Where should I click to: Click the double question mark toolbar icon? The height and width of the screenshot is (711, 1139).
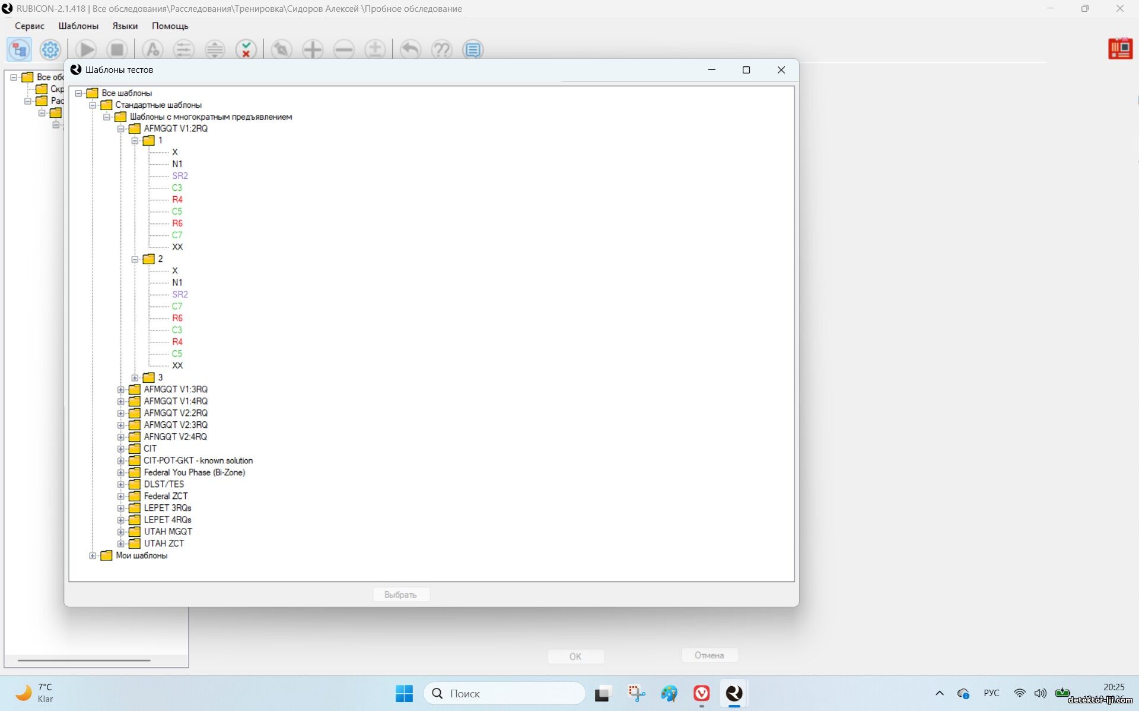[441, 49]
